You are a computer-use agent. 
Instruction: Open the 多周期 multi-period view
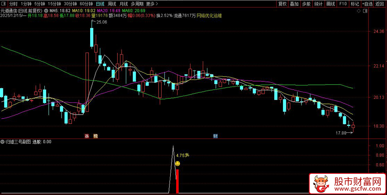[x=137, y=4]
